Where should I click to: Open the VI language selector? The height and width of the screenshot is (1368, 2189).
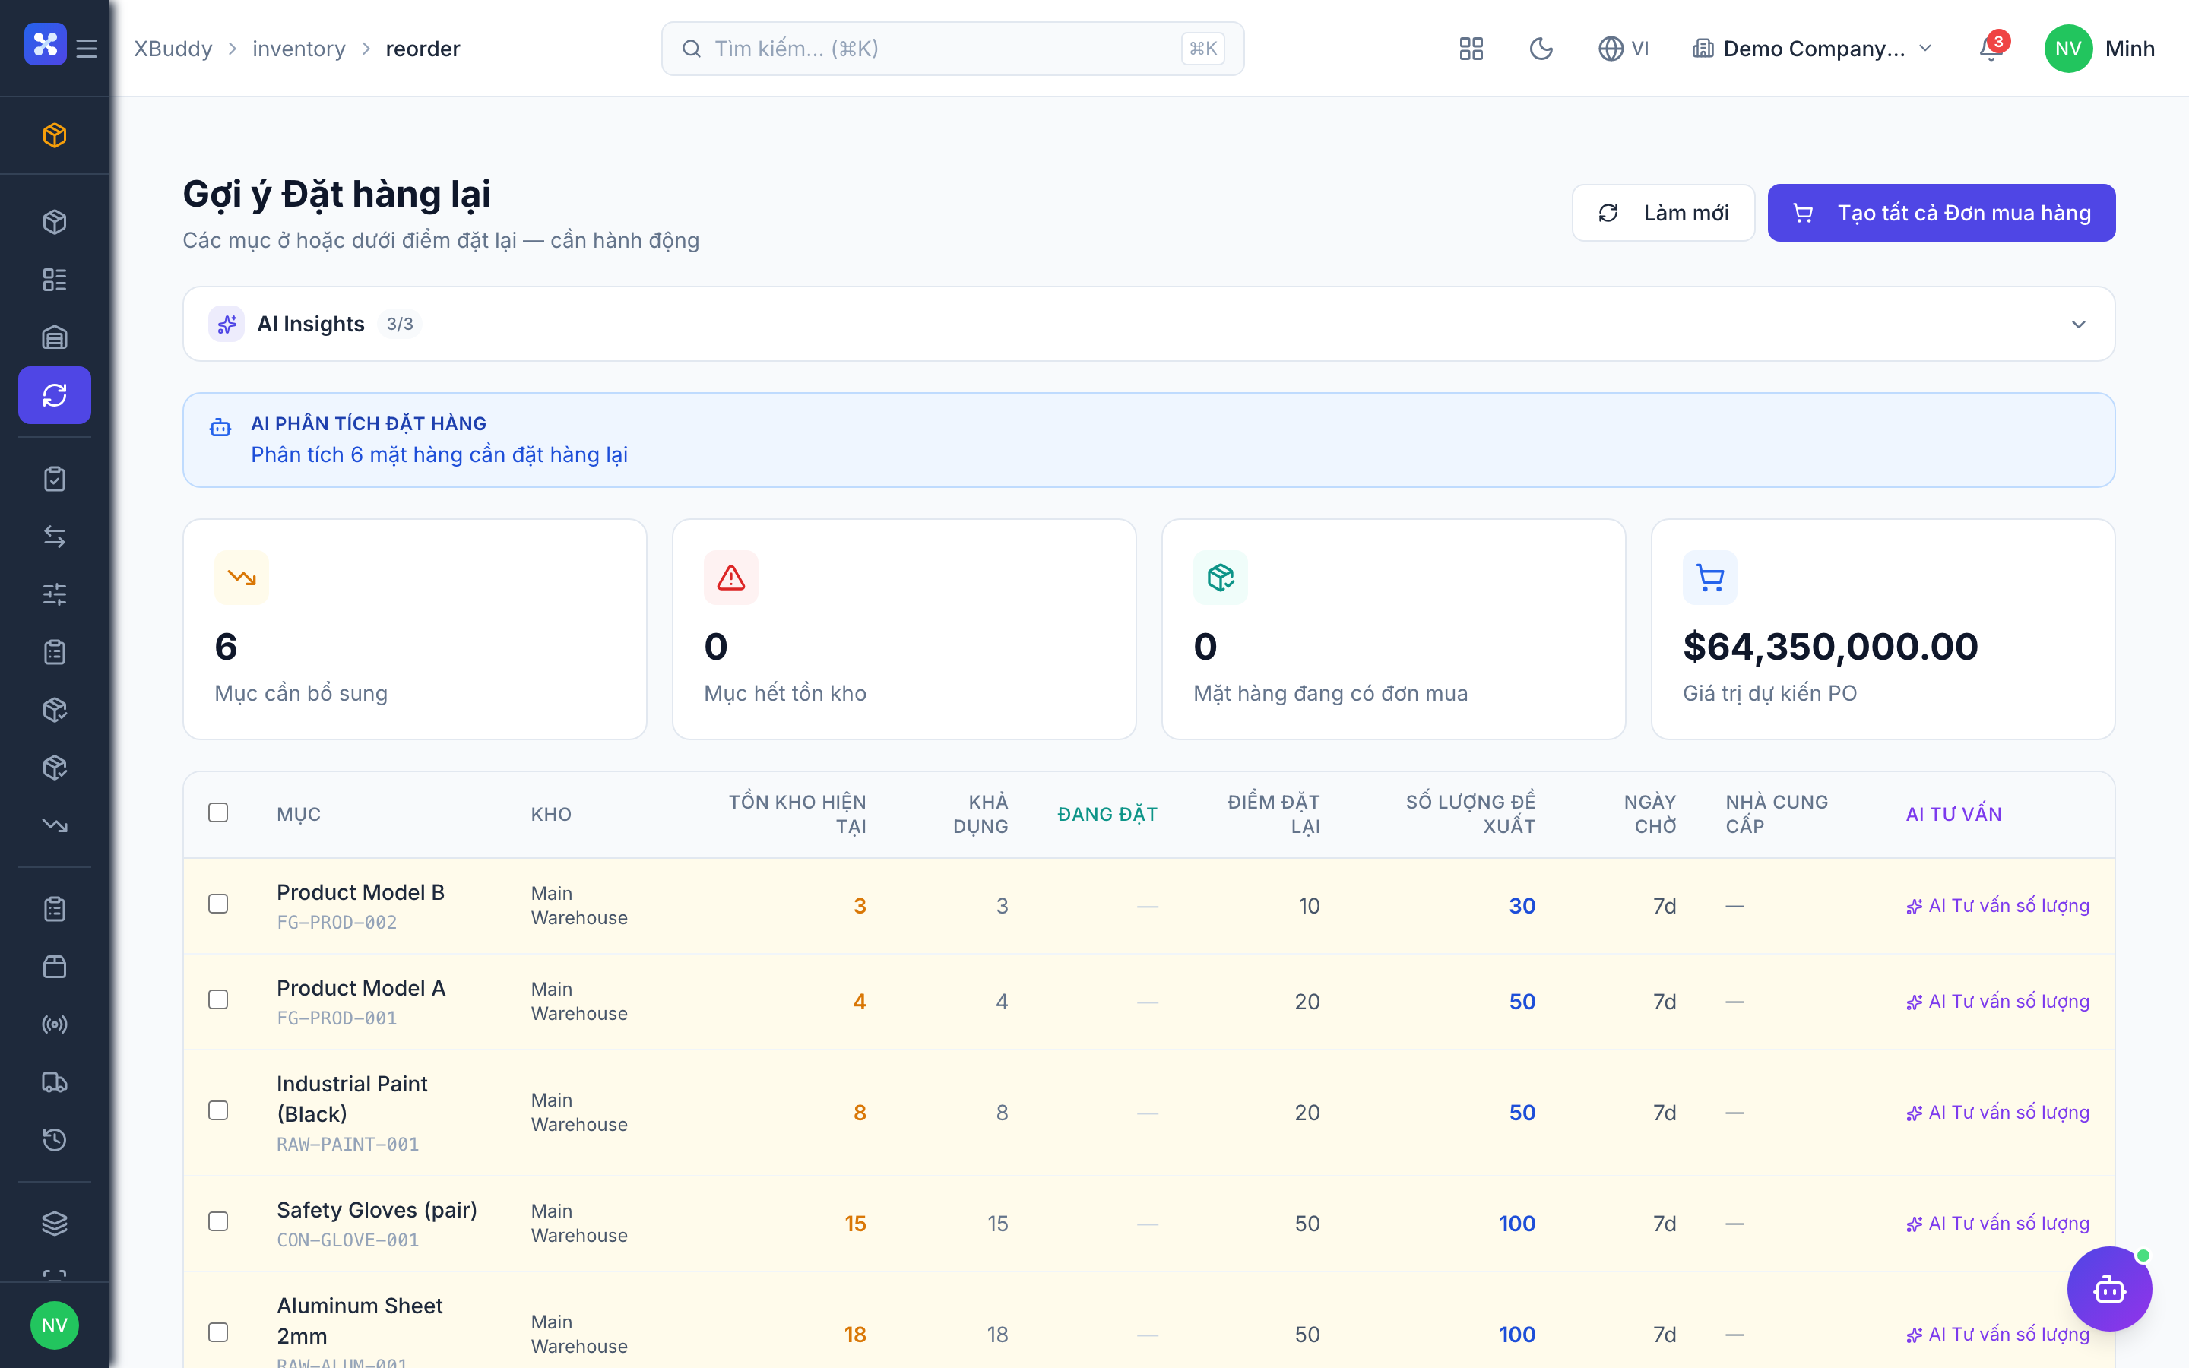coord(1624,49)
